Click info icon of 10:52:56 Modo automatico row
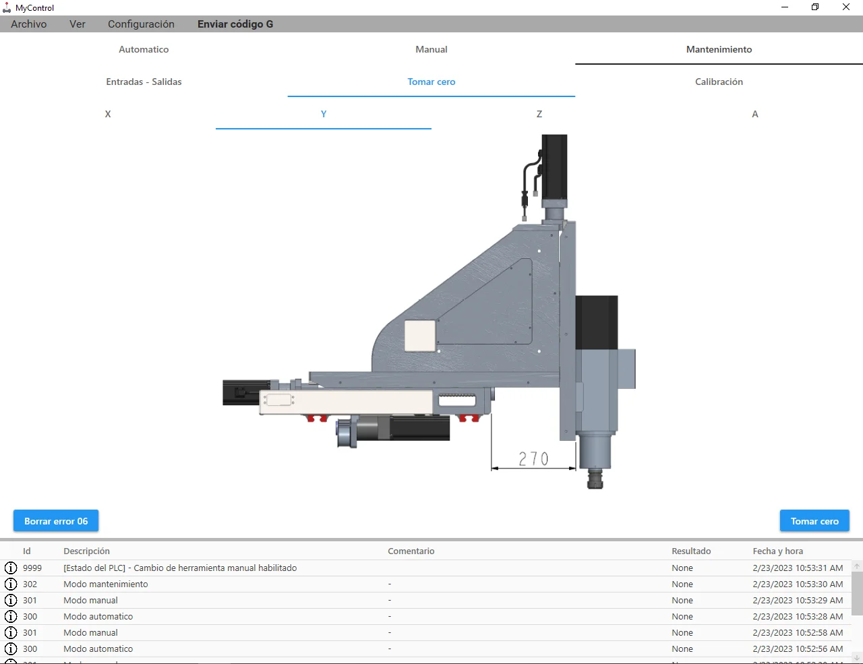Viewport: 863px width, 664px height. [11, 648]
